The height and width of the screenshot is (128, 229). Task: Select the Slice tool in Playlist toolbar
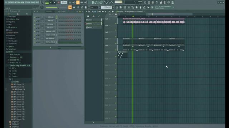[x=106, y=12]
